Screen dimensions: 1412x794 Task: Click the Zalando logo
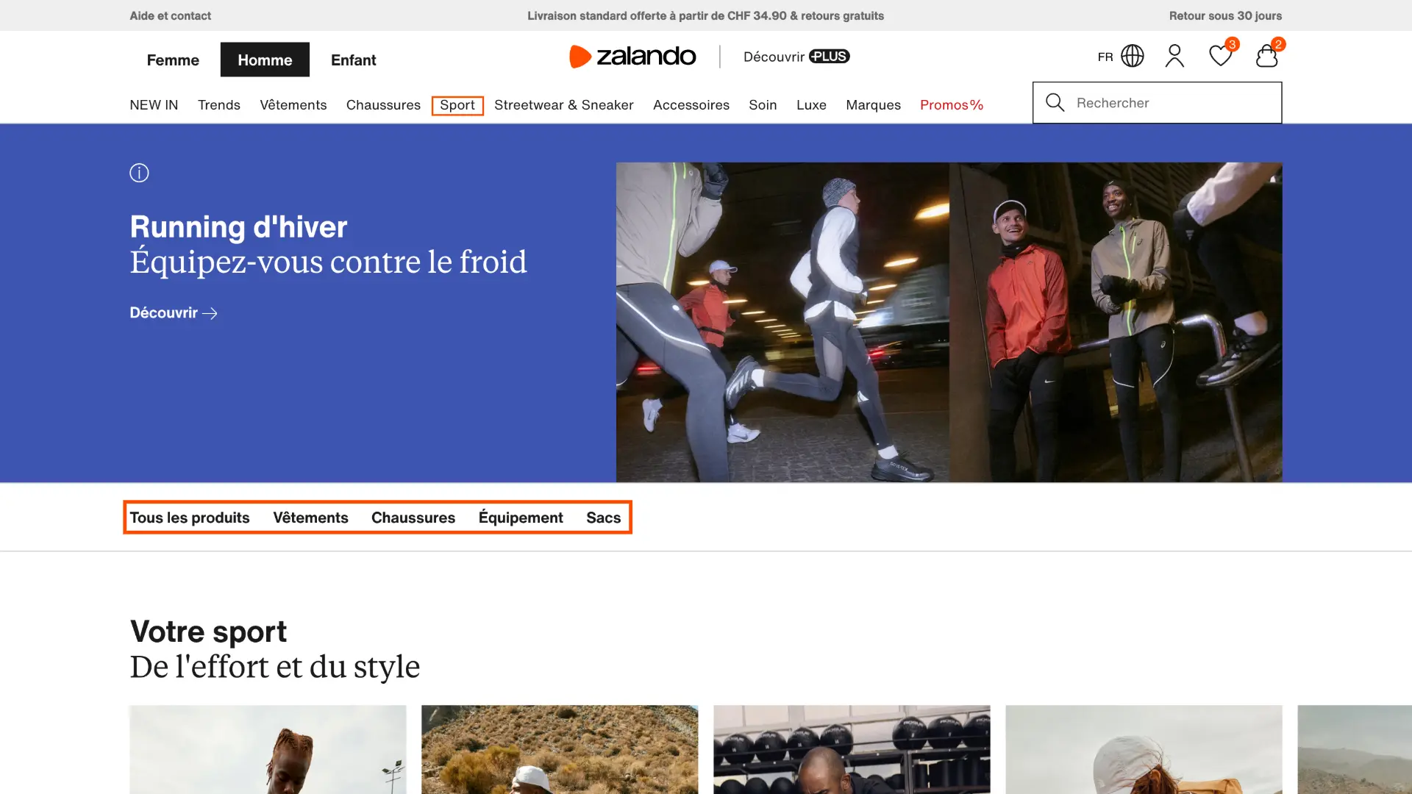632,56
